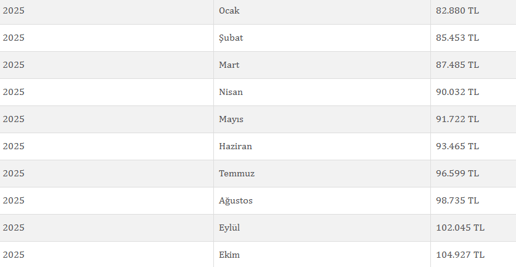This screenshot has width=516, height=267.
Task: Select the 90.032 TL amount cell
Action: point(457,92)
